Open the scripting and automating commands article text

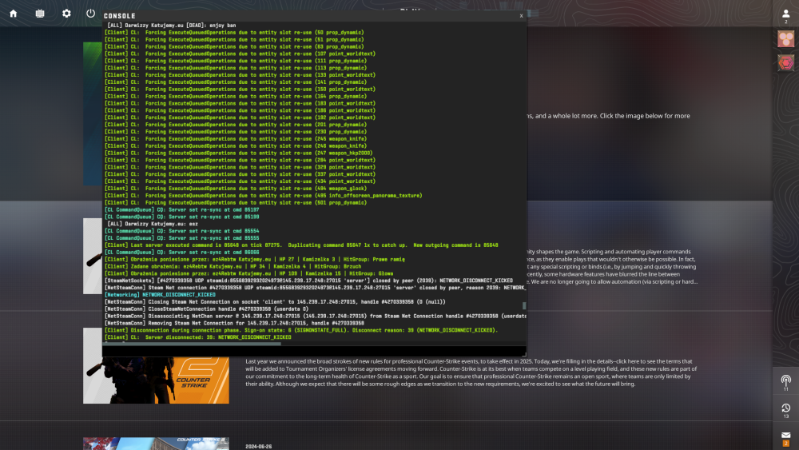611,266
